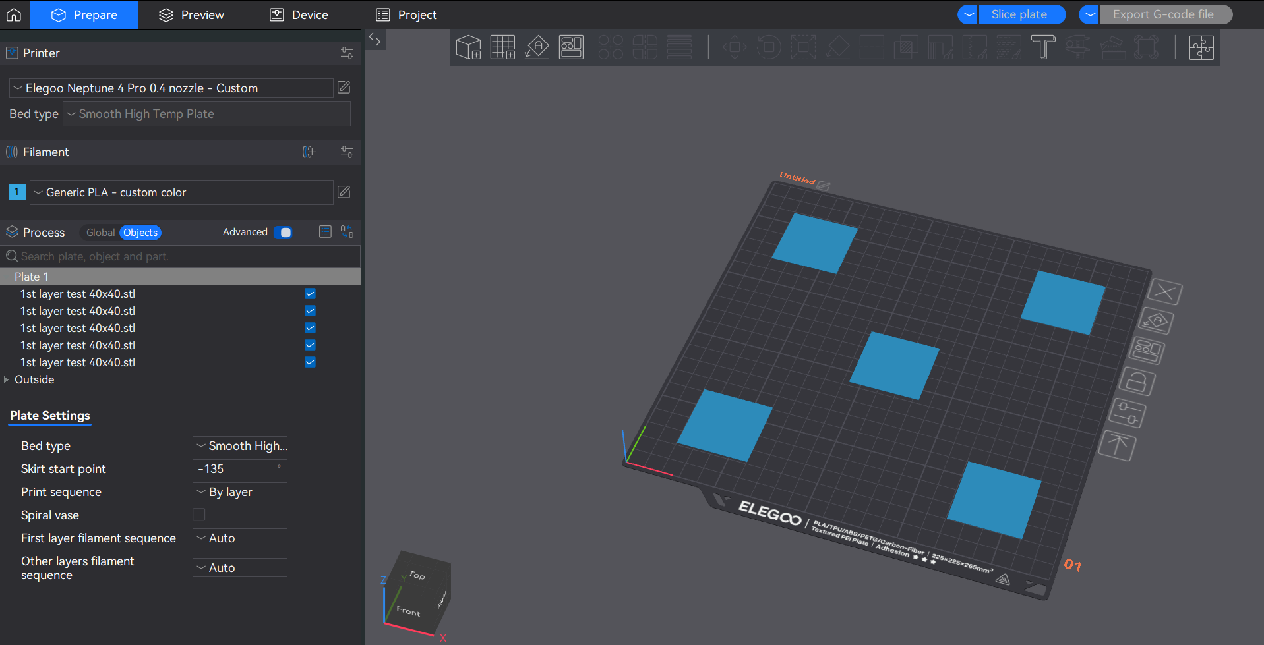
Task: Add a new plate with grid icon
Action: (x=502, y=47)
